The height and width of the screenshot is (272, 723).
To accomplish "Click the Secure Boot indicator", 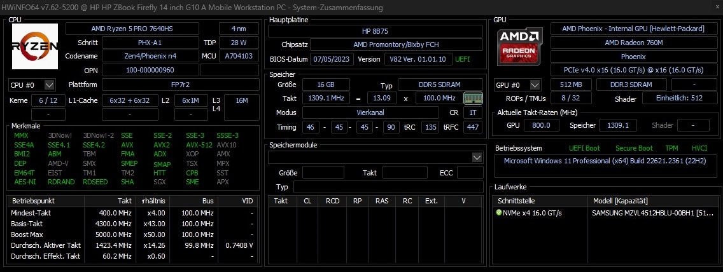I will pyautogui.click(x=634, y=148).
